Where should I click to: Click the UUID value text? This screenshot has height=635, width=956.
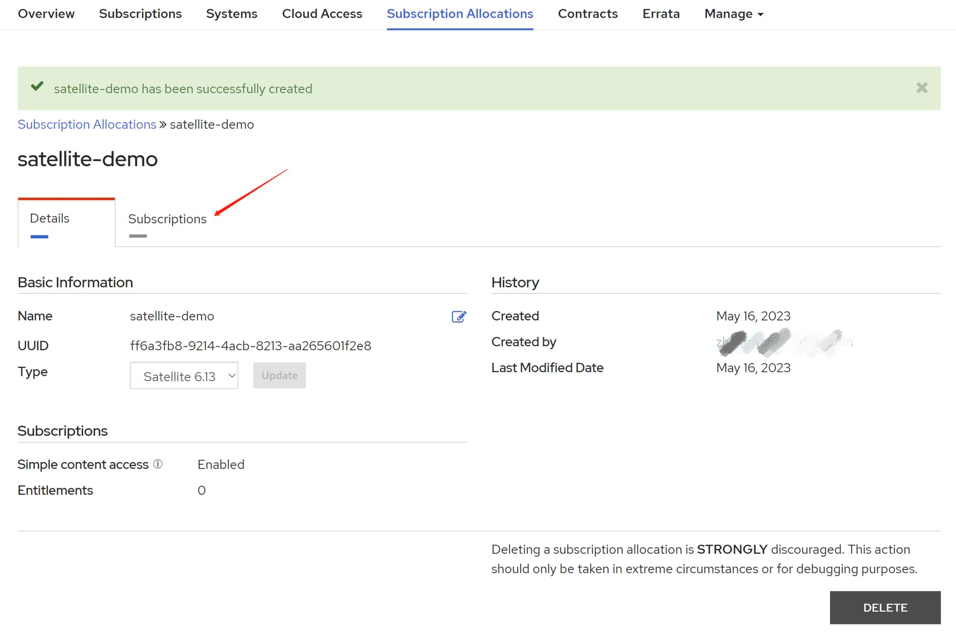pyautogui.click(x=250, y=346)
